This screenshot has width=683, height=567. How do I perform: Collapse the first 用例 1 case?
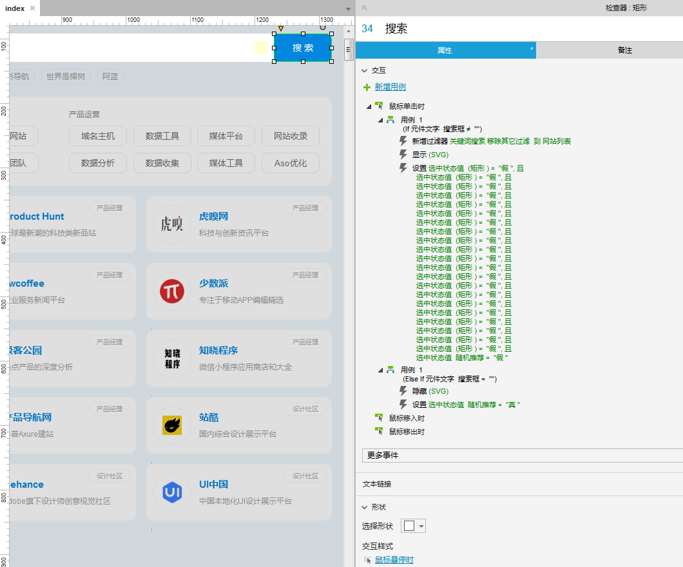(380, 120)
